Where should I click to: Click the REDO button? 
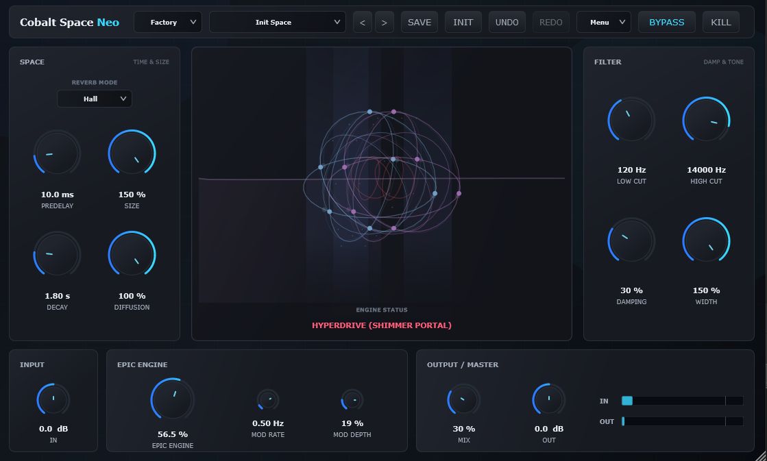pos(551,22)
